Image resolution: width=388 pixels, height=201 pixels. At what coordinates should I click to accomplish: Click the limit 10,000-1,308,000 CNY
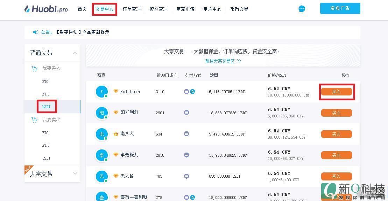pos(289,95)
